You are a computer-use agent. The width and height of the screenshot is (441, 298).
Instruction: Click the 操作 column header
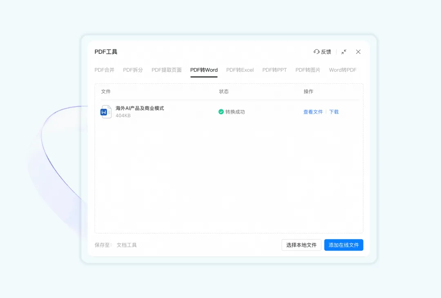pos(308,91)
